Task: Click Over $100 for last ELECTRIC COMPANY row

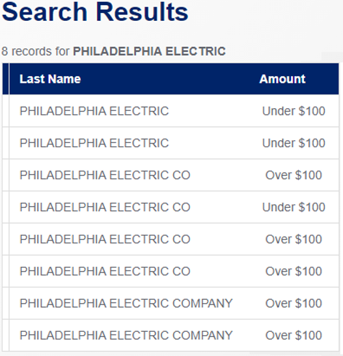Action: coord(294,335)
